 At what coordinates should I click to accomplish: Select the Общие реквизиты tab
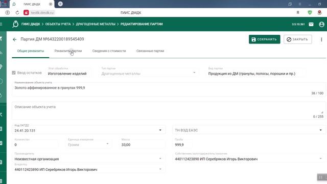(31, 51)
